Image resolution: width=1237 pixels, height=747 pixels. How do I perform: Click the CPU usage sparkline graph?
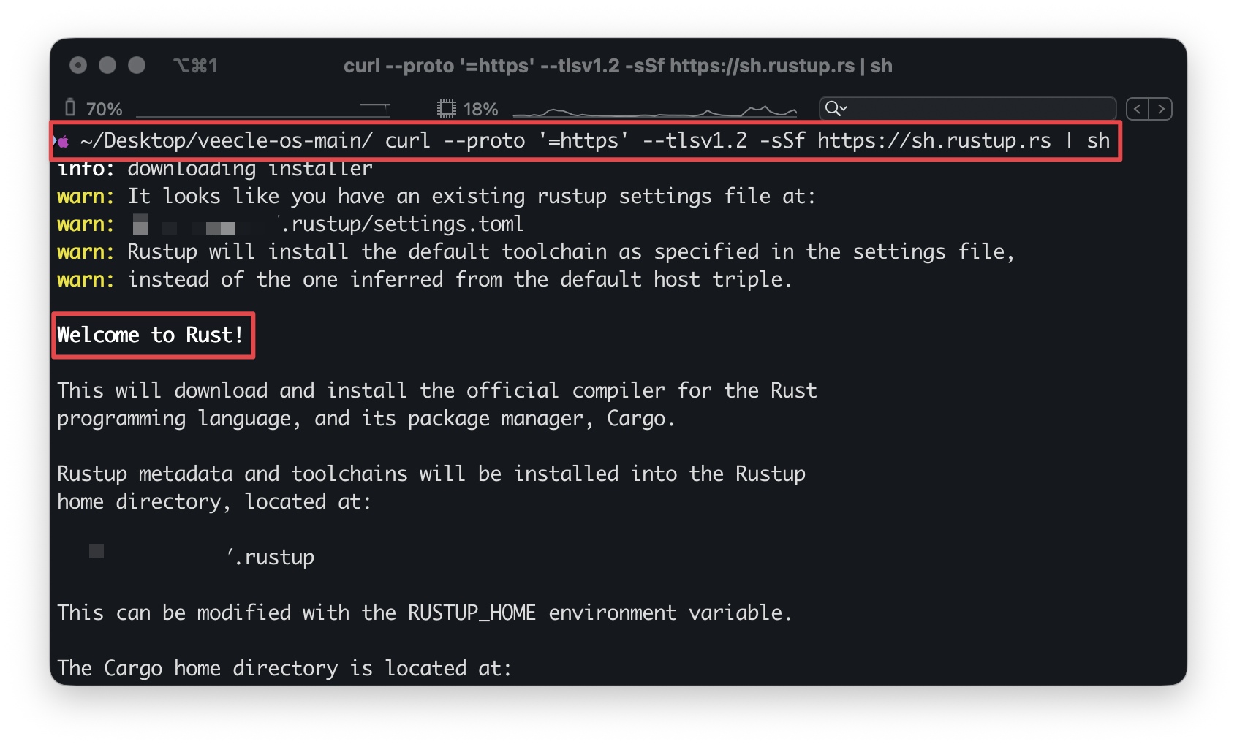tap(654, 112)
